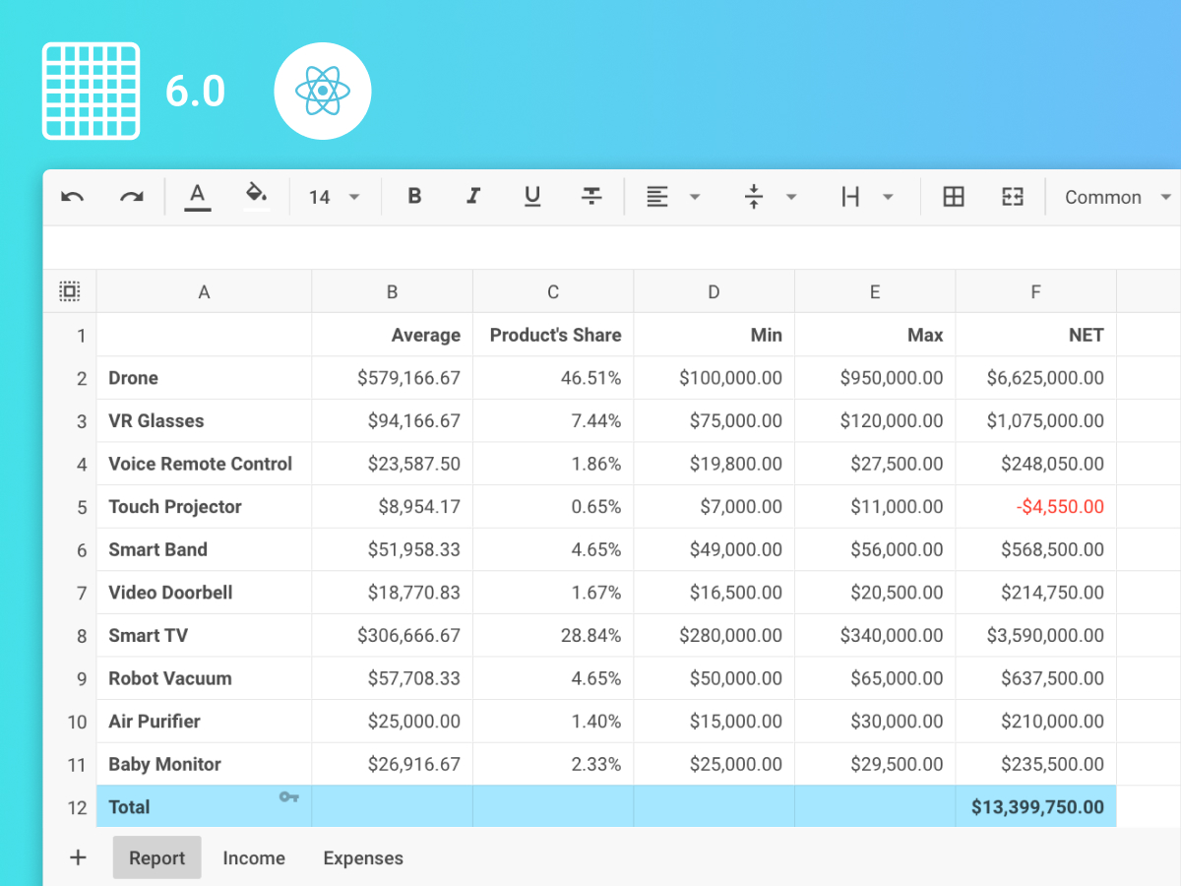The image size is (1181, 886).
Task: Select the VR Glasses cell
Action: point(205,420)
